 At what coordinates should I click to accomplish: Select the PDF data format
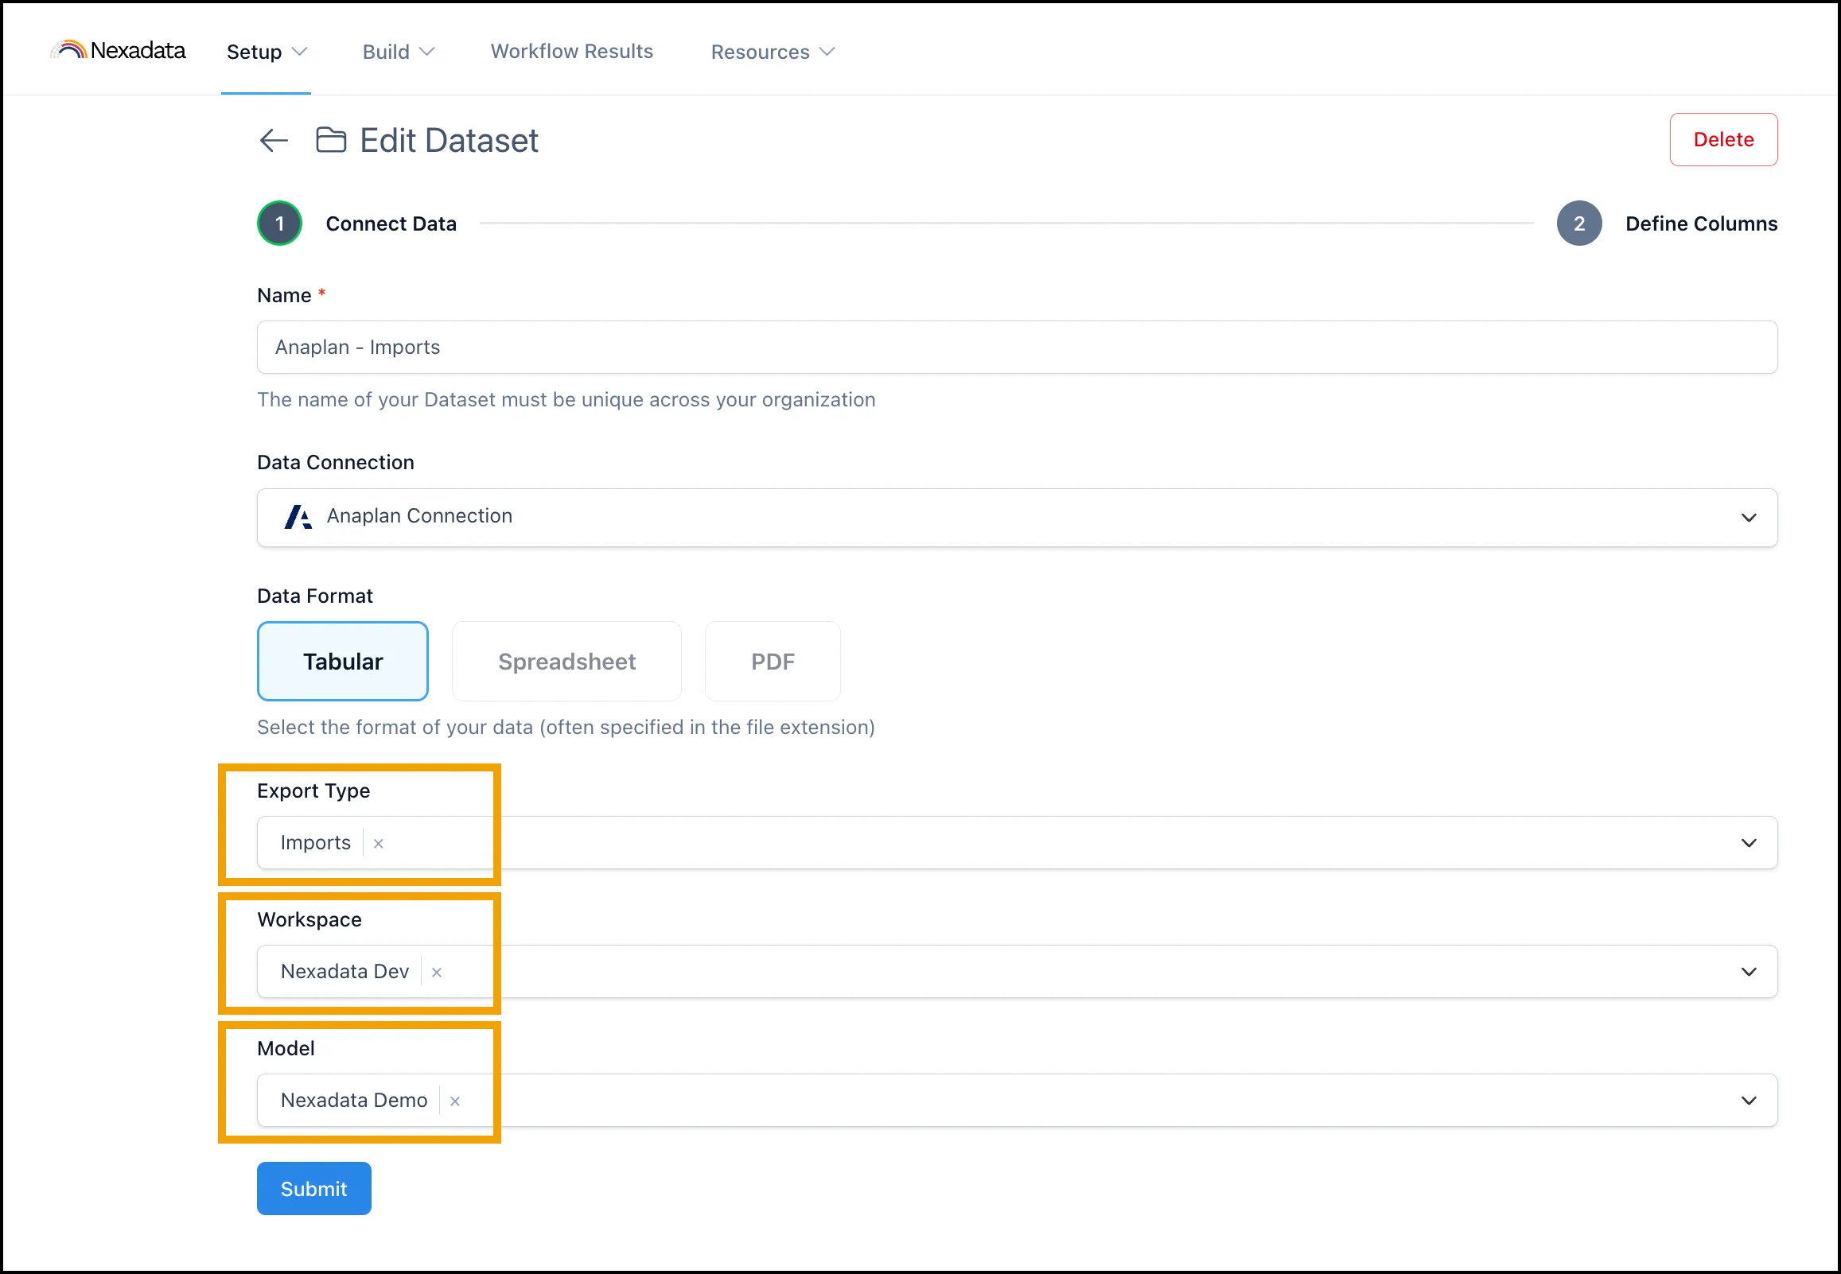772,661
